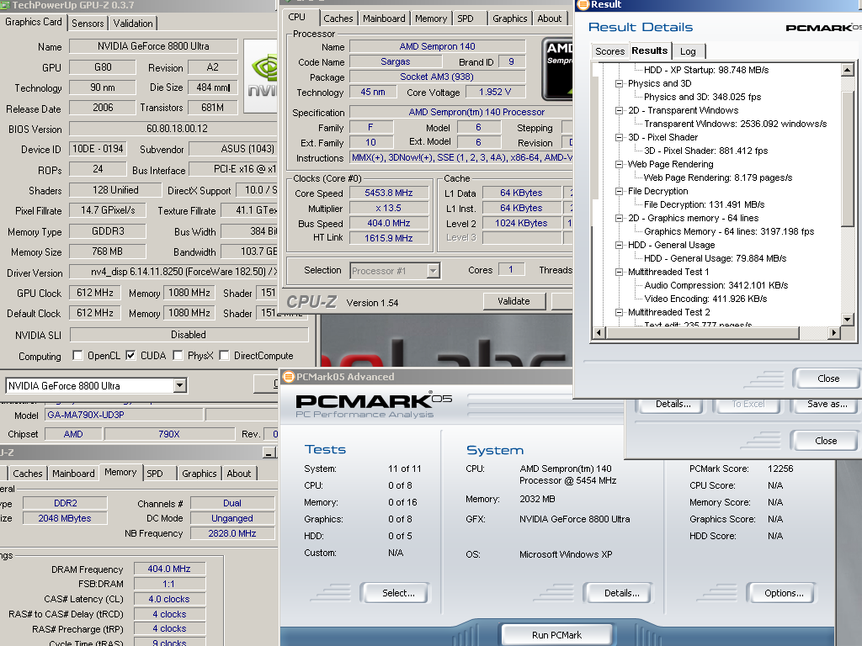Switch to Mainboard tab in top CPU-Z
This screenshot has height=646, width=862.
click(384, 19)
